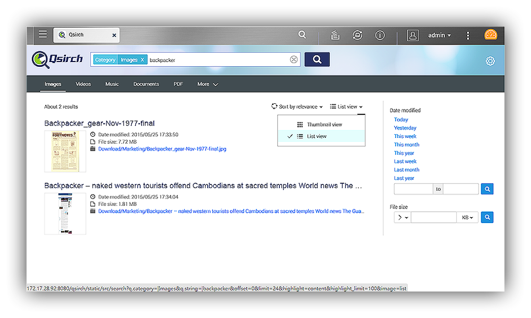
Task: Switch to the PDF tab
Action: pyautogui.click(x=178, y=84)
